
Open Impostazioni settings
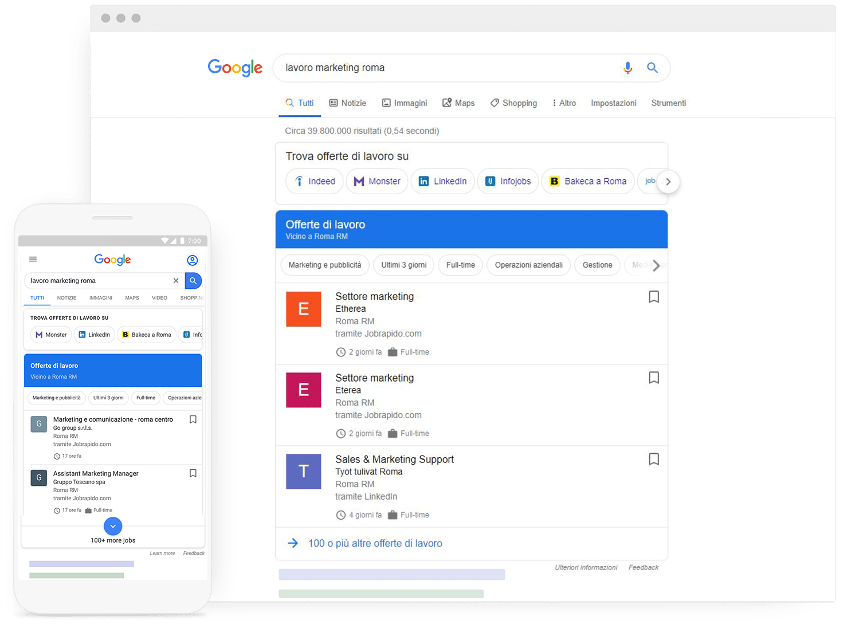pos(614,103)
